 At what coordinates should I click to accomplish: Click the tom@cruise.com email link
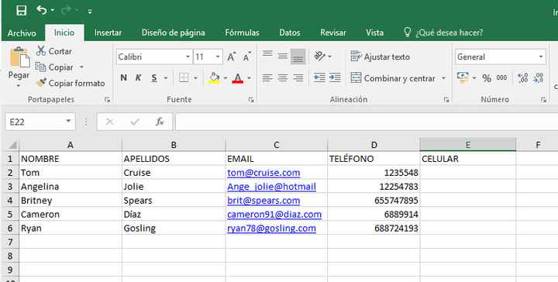263,173
